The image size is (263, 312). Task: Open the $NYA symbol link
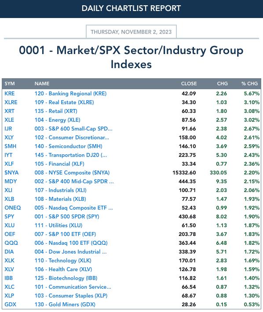coord(11,173)
